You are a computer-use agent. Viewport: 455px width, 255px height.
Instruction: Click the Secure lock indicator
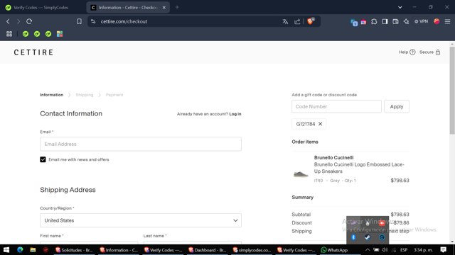coord(429,52)
